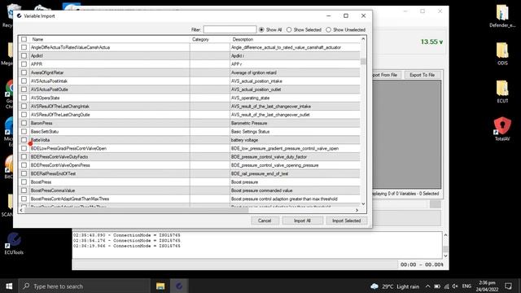
Task: Sort by the Name column header
Action: [110, 39]
